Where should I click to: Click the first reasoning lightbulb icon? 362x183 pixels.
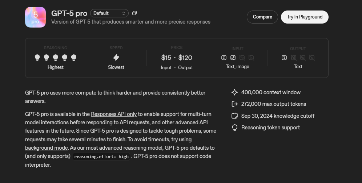pos(37,57)
